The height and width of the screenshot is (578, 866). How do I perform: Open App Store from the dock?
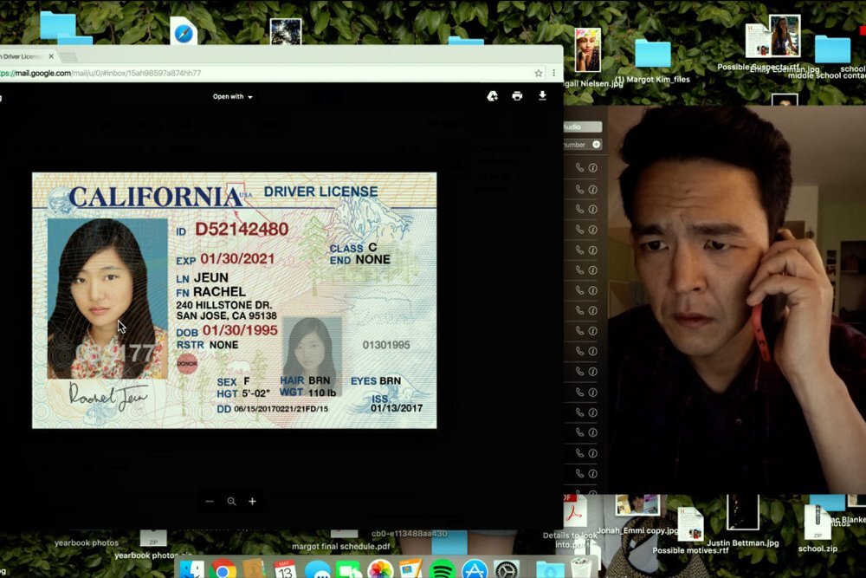pyautogui.click(x=475, y=569)
